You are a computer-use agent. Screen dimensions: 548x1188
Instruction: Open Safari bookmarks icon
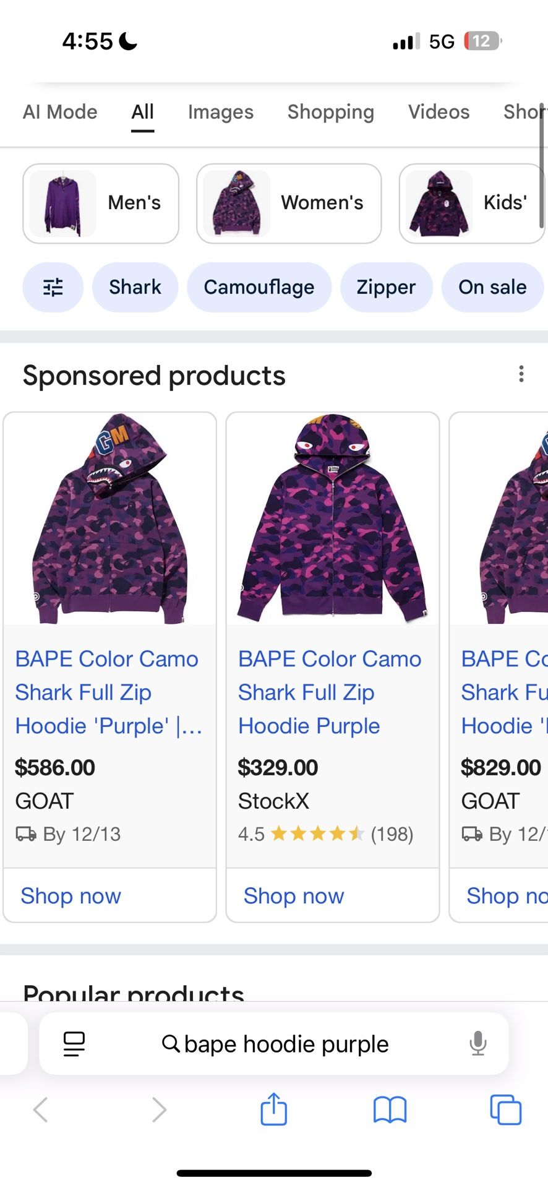click(390, 1109)
